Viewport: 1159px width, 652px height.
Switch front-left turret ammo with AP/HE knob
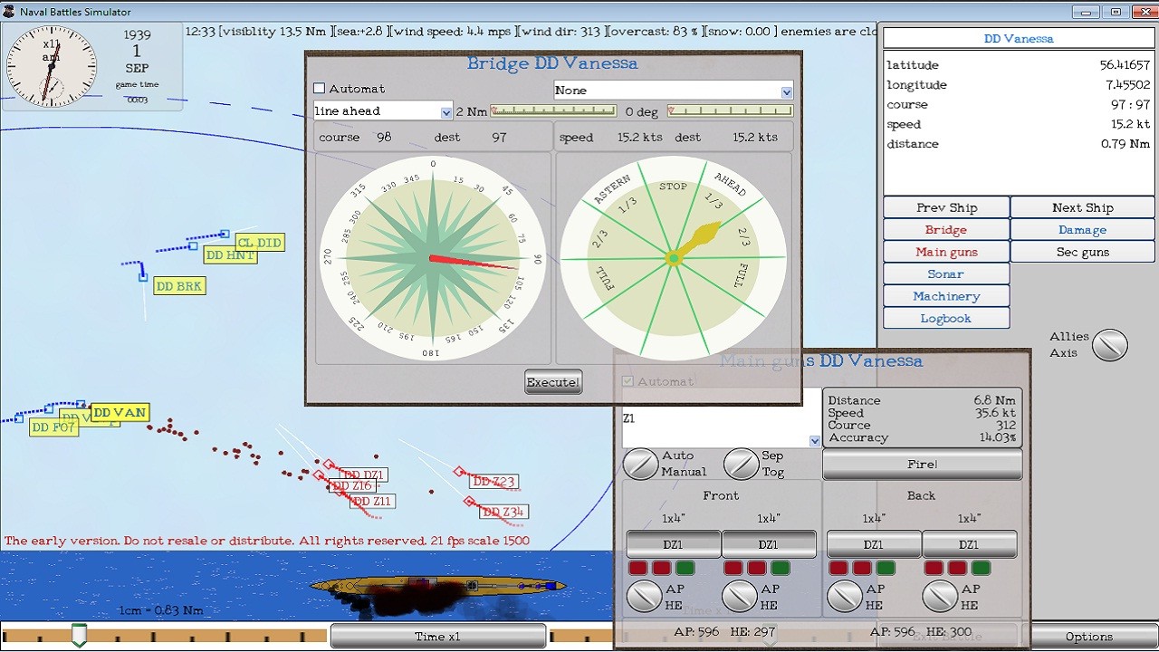point(645,596)
